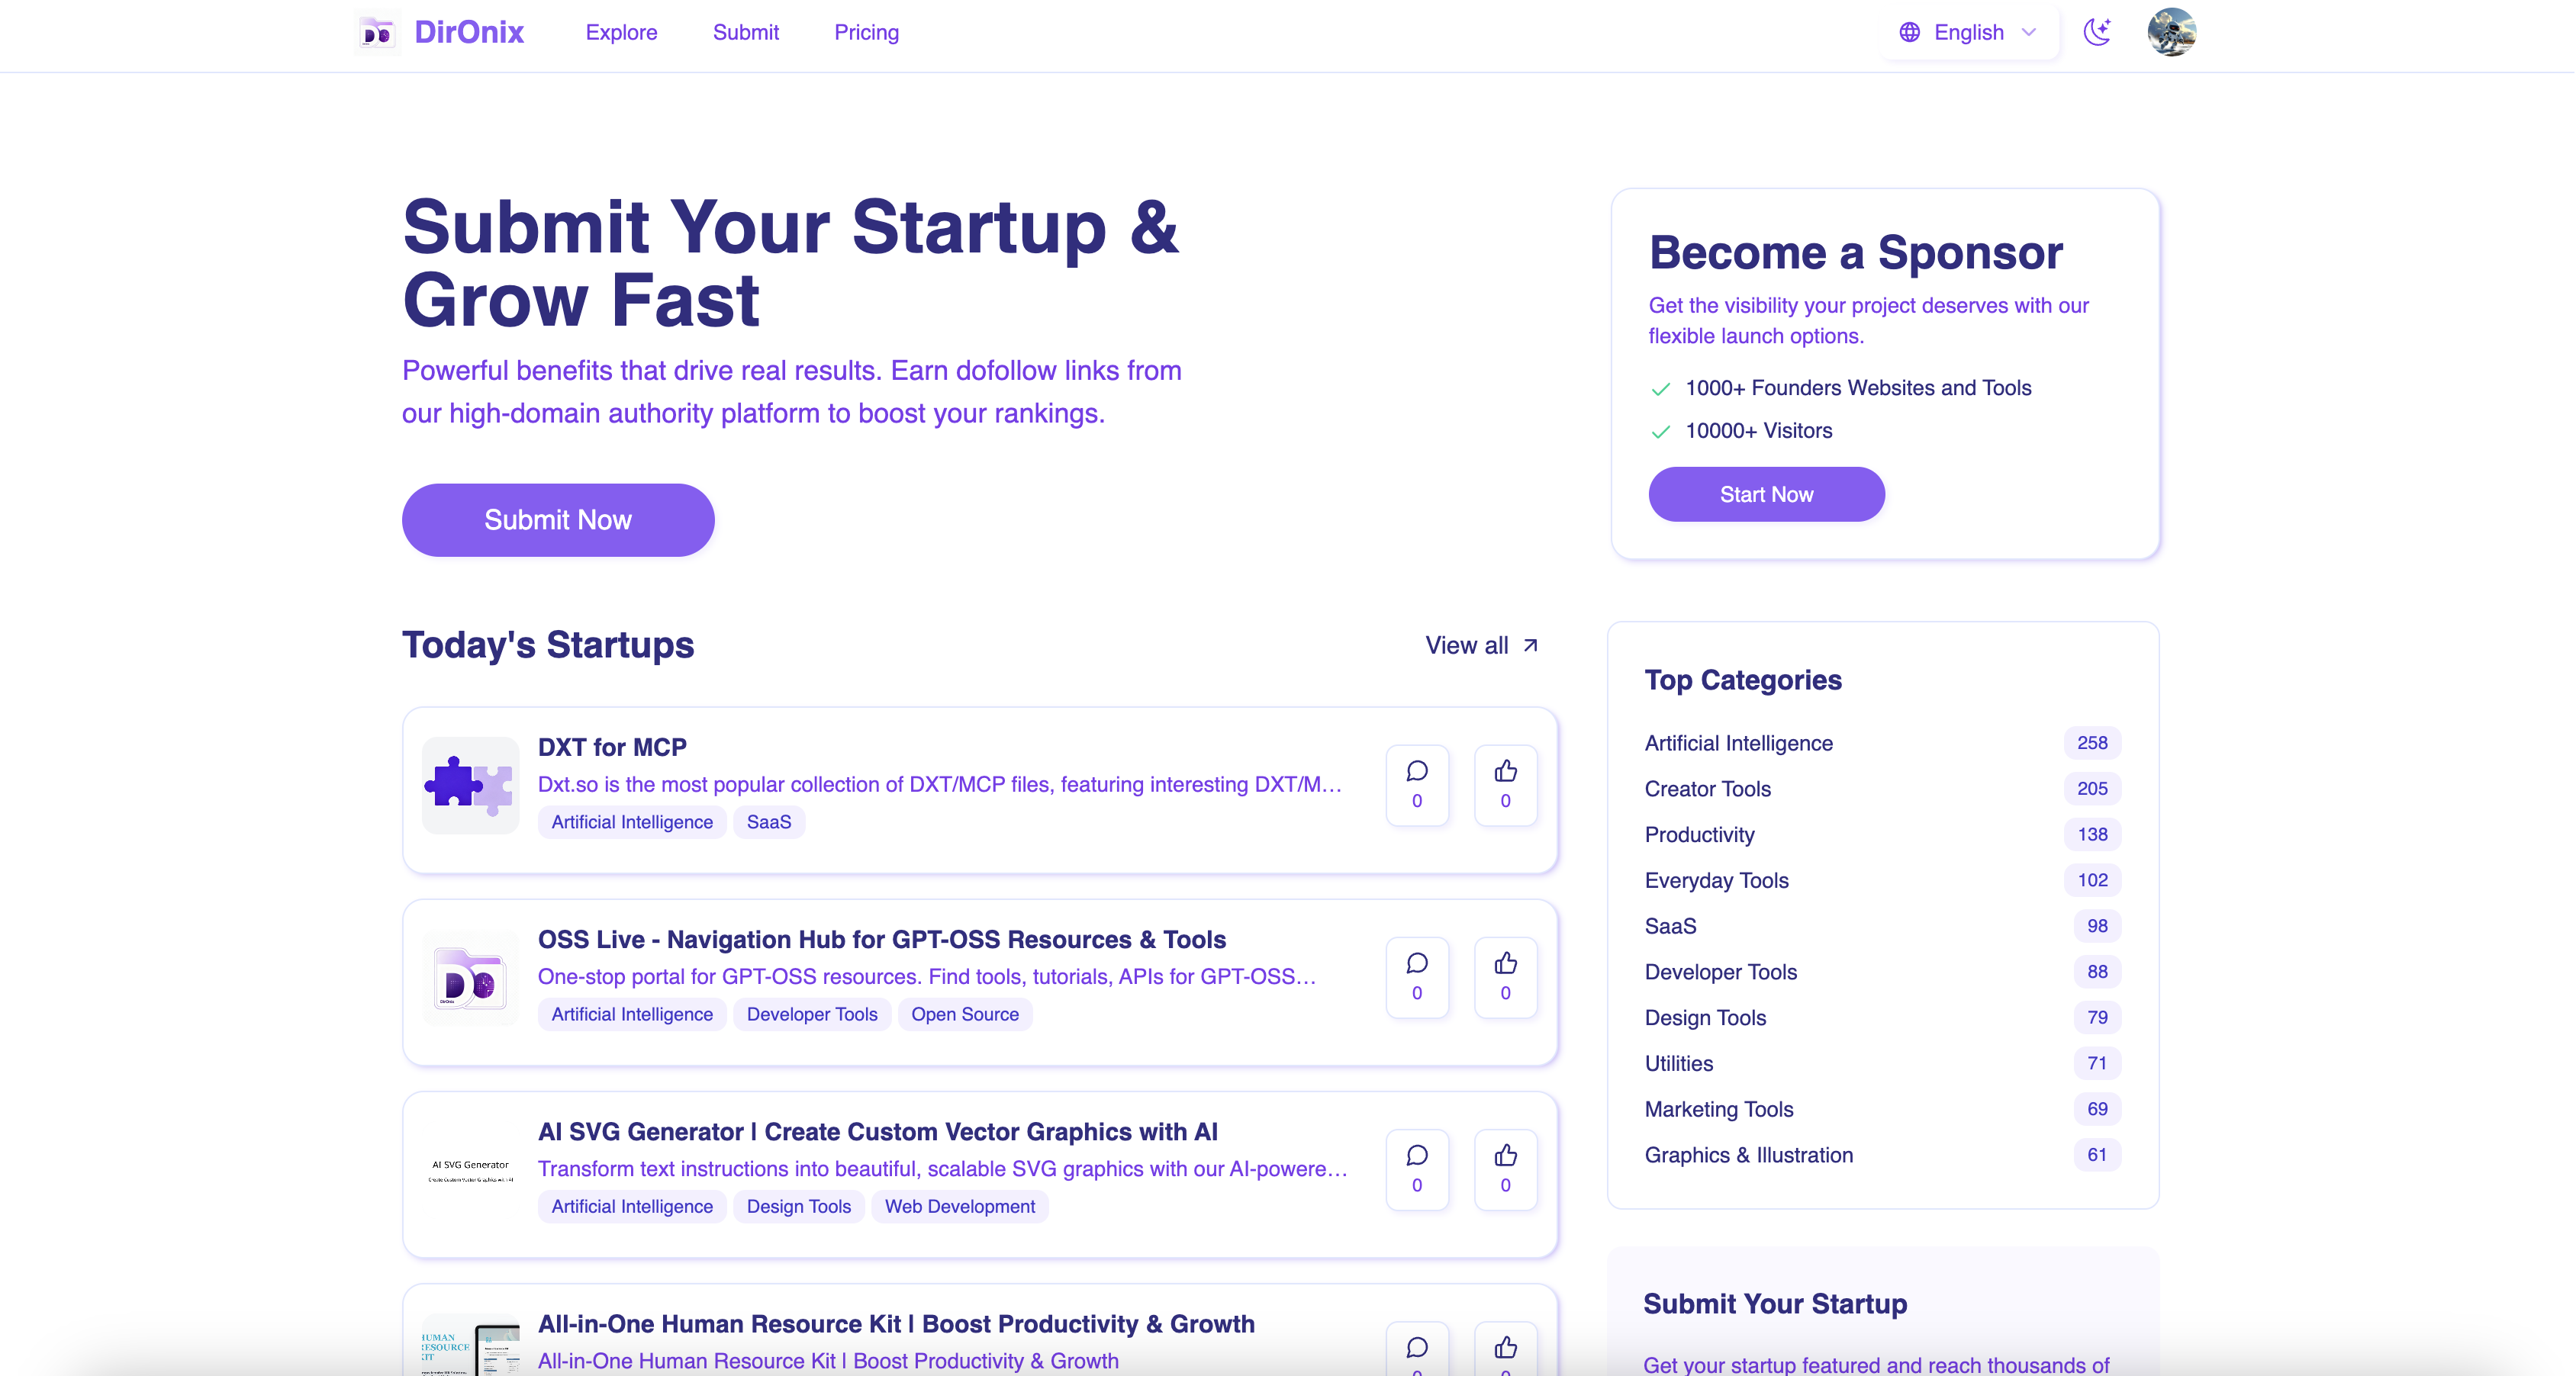Open the user profile avatar
The image size is (2576, 1376).
2171,32
